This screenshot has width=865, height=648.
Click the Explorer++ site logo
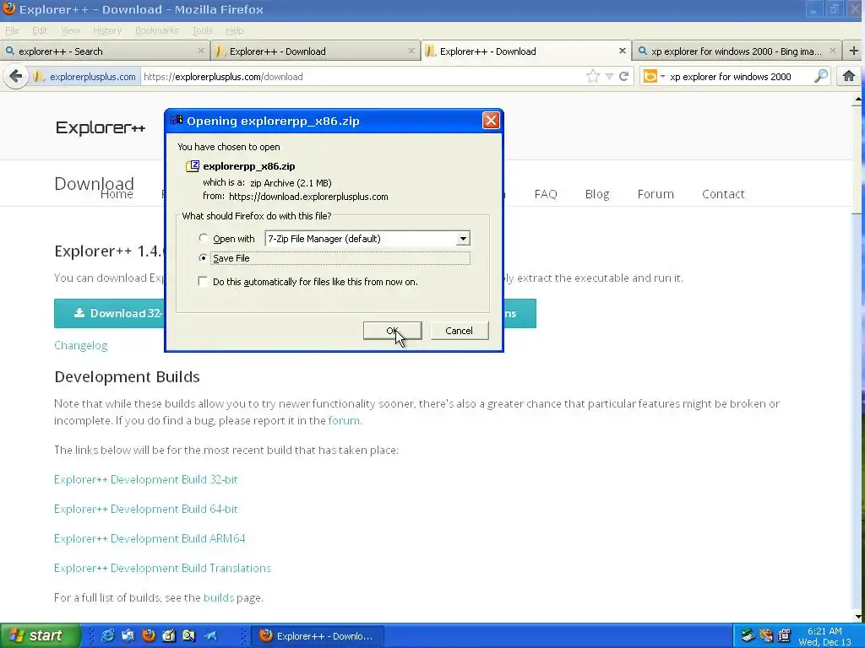point(101,128)
